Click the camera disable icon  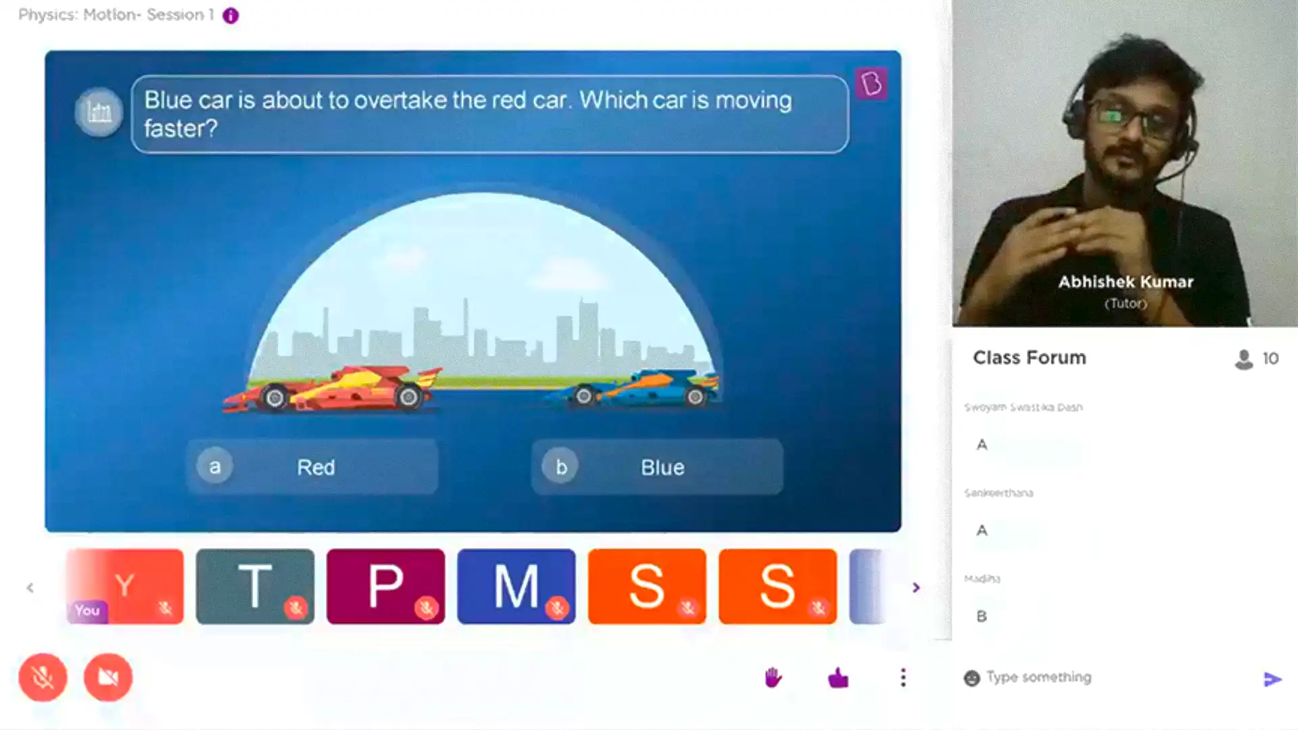108,677
